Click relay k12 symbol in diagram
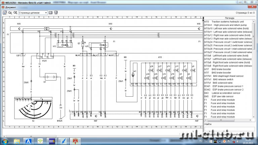The width and height of the screenshot is (258, 145). coord(64,45)
